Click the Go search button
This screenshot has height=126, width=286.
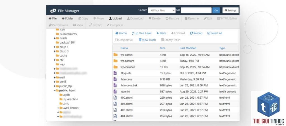click(216, 10)
